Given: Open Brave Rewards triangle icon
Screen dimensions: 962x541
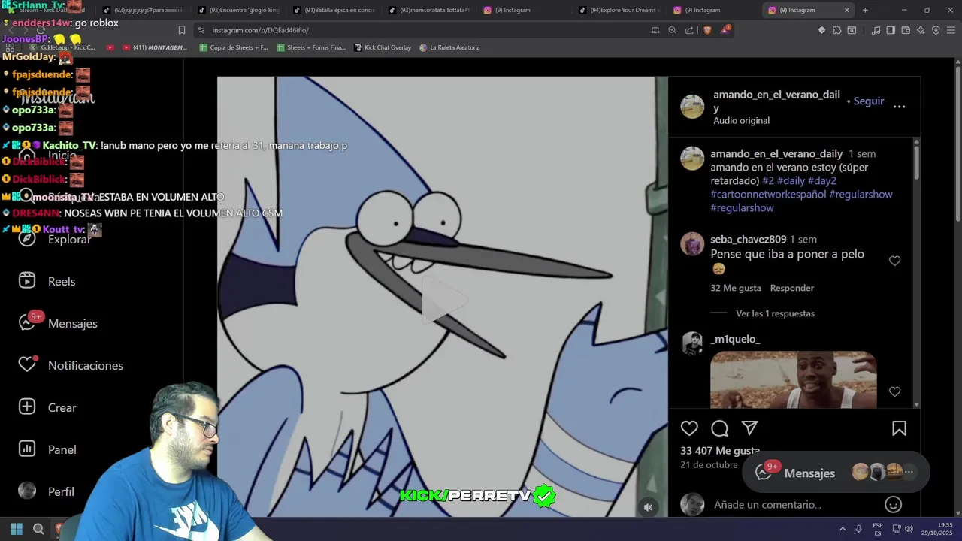Looking at the screenshot, I should pyautogui.click(x=725, y=30).
